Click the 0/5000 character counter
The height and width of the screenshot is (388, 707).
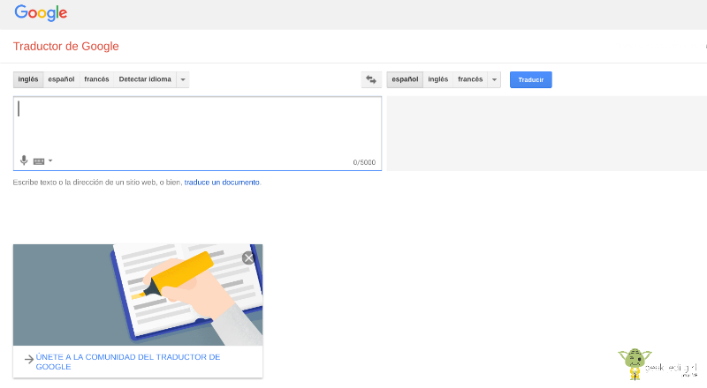pyautogui.click(x=364, y=162)
